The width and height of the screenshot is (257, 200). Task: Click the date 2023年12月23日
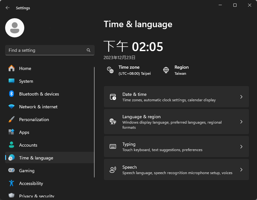click(120, 58)
